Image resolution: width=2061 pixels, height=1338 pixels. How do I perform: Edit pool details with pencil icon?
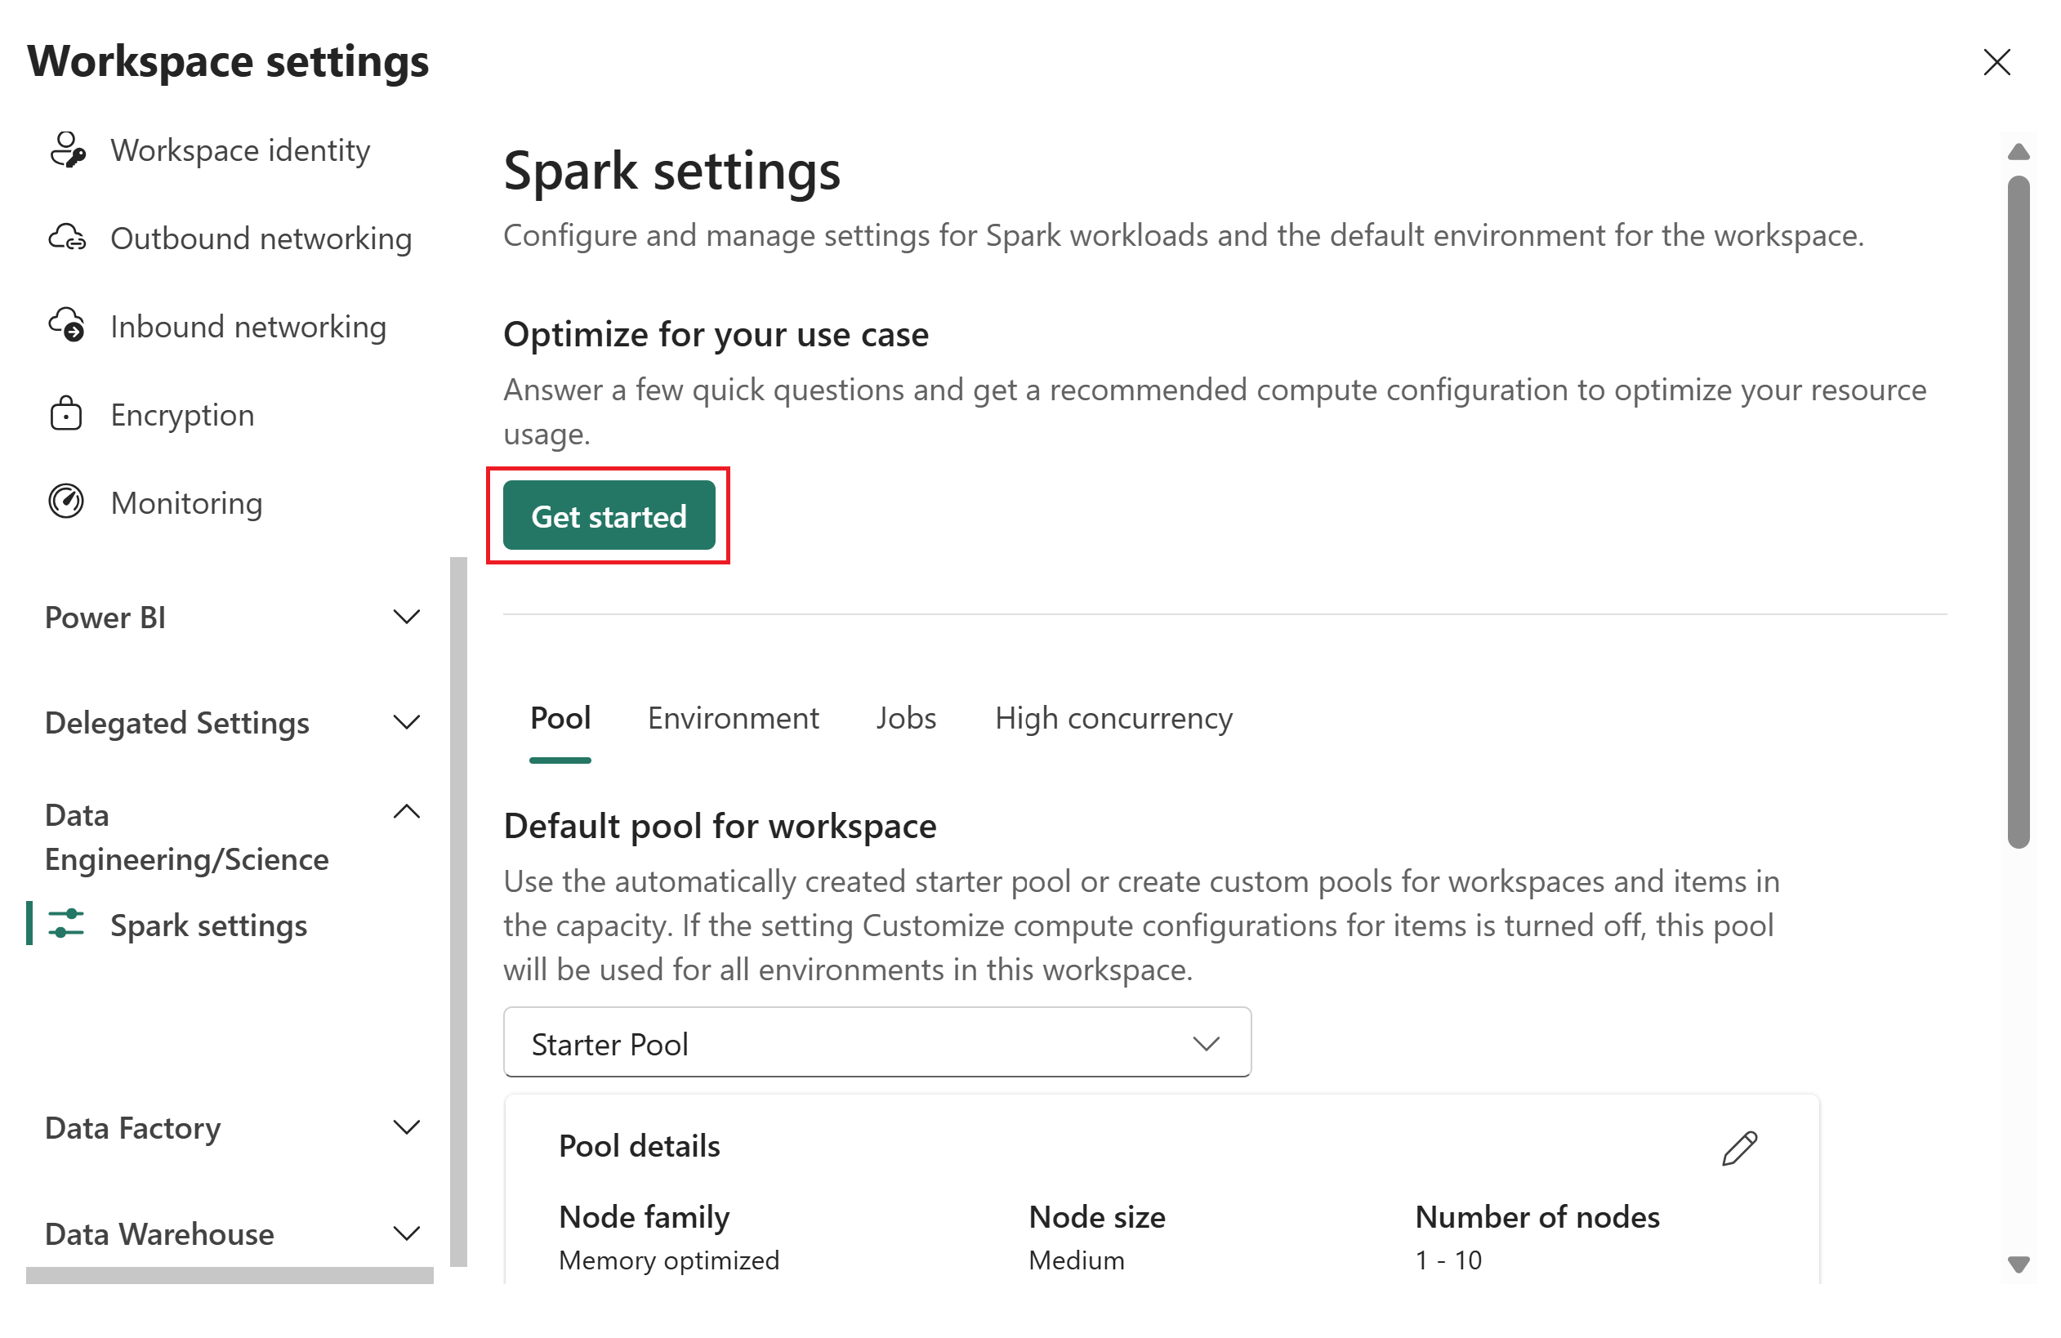click(1739, 1148)
